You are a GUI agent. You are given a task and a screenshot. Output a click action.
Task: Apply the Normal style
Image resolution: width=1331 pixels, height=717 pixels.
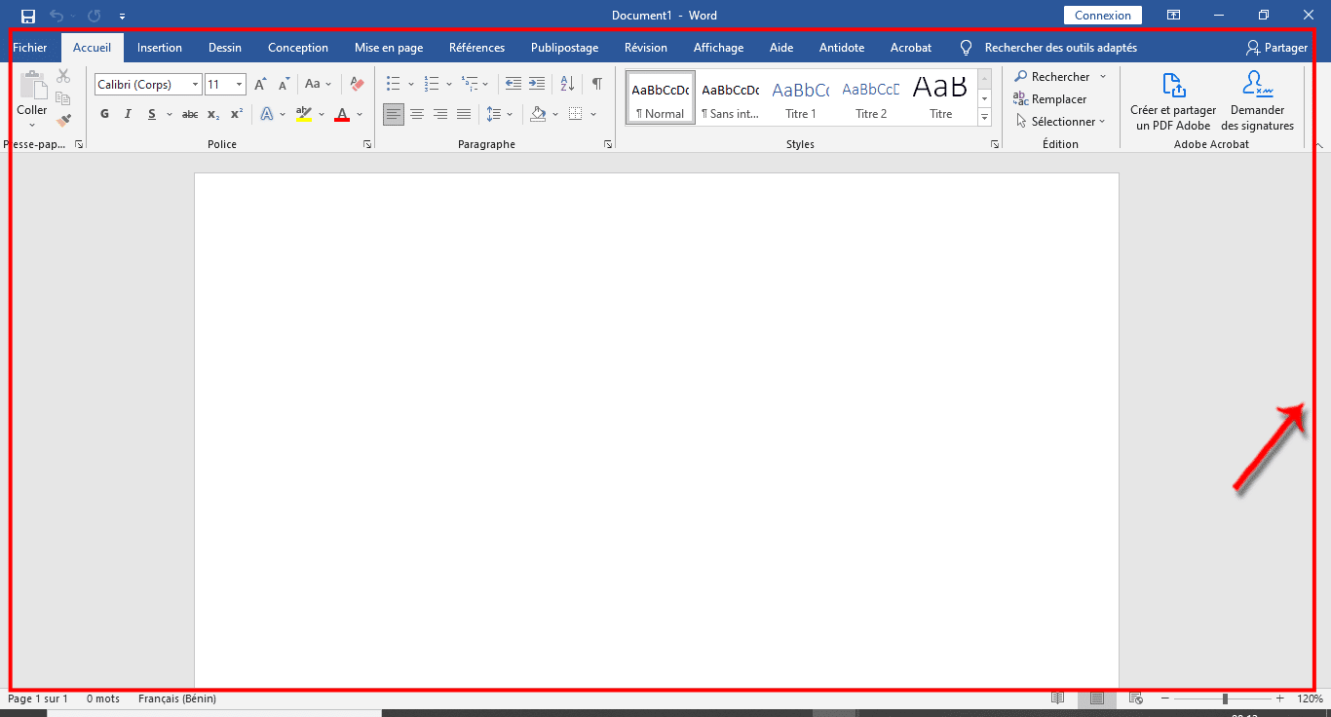[x=661, y=97]
